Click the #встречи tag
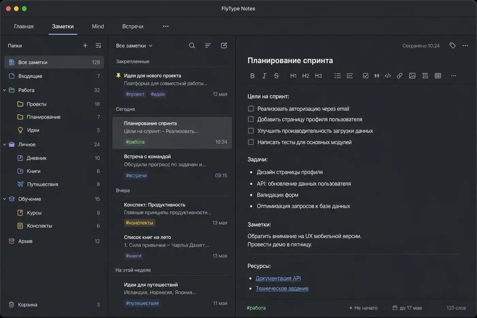This screenshot has width=477, height=318. click(136, 175)
